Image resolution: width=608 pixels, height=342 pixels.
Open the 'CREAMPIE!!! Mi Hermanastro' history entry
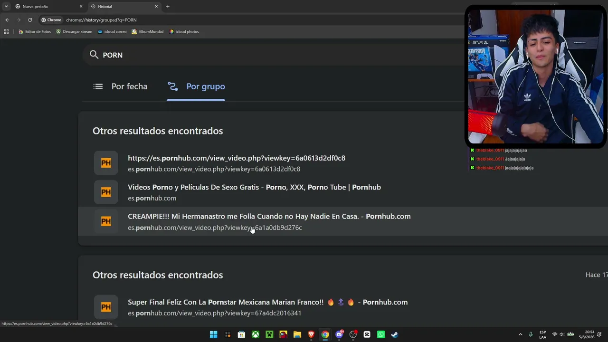click(269, 216)
